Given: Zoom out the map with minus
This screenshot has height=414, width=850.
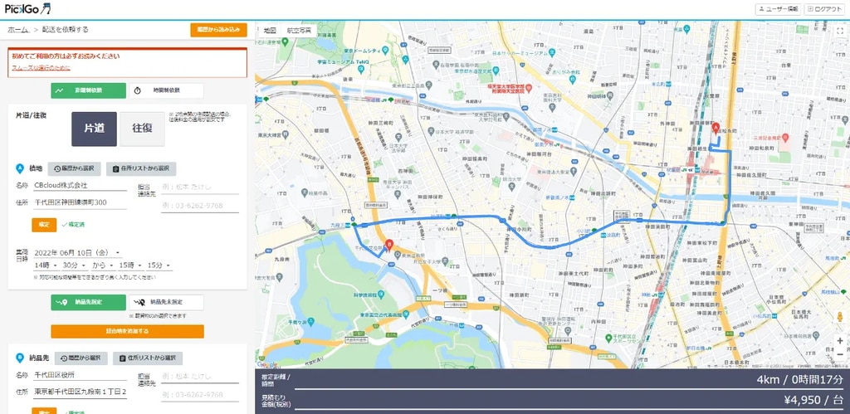Looking at the screenshot, I should 840,354.
